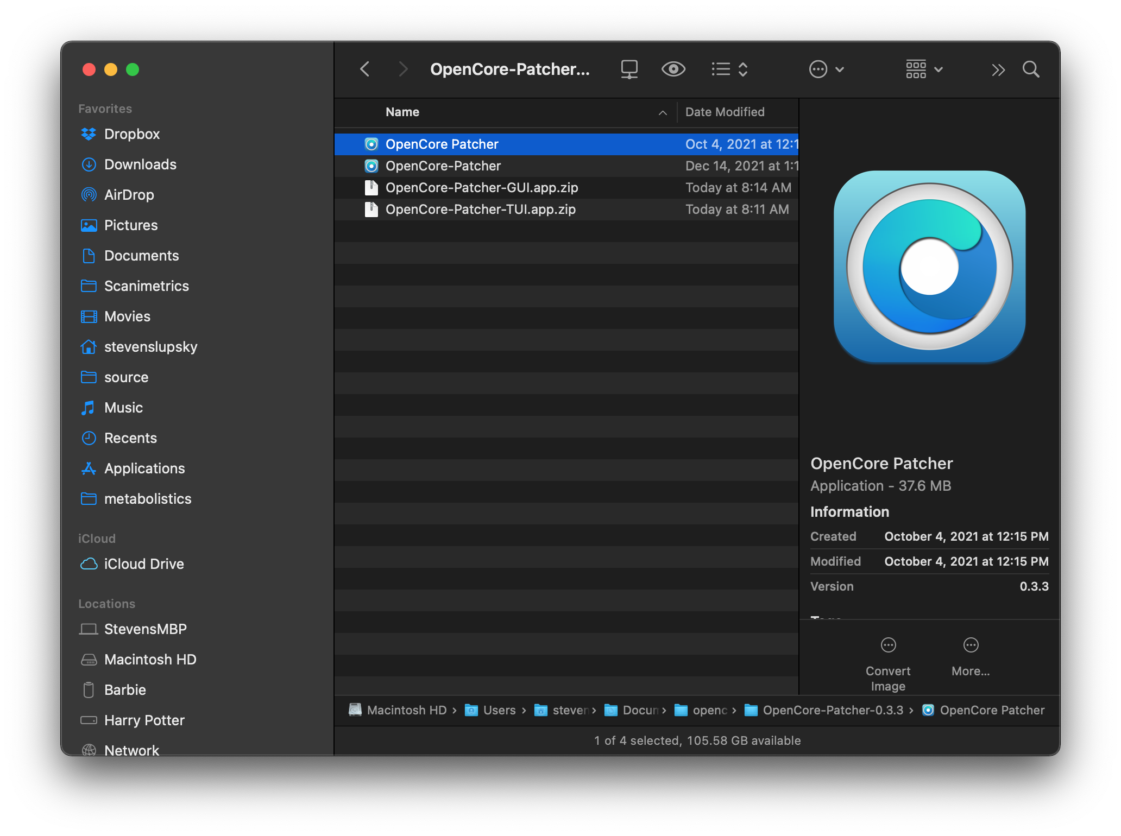The image size is (1121, 836).
Task: Toggle Quick Look preview eye icon
Action: click(673, 69)
